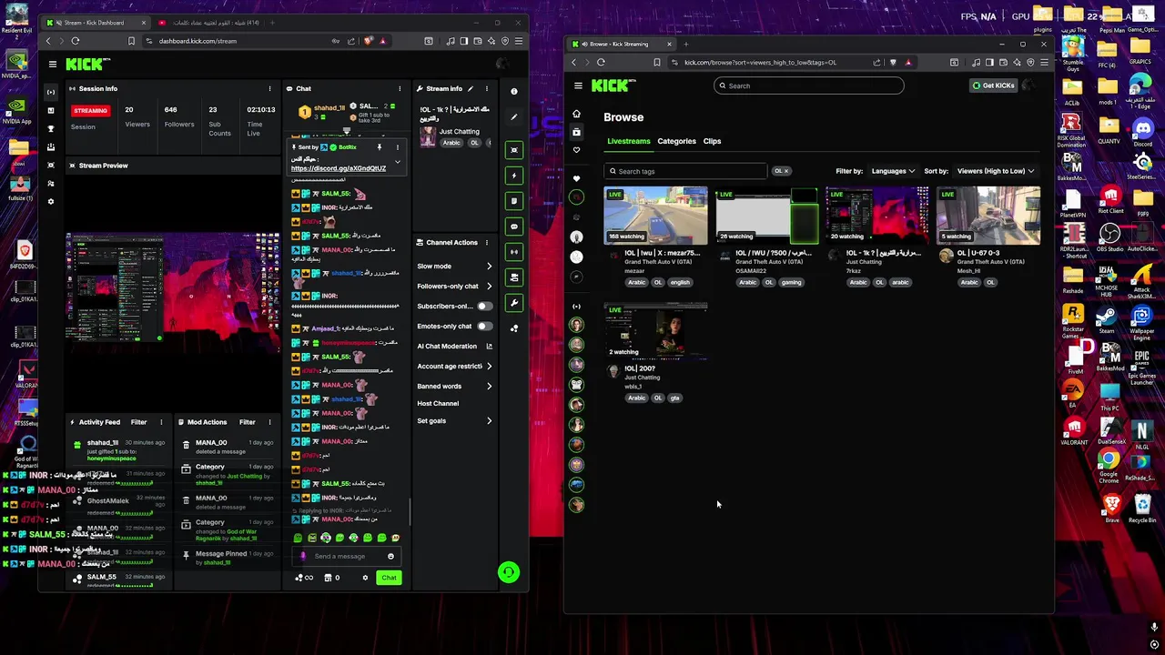Click the green headset support button
Image resolution: width=1165 pixels, height=655 pixels.
pyautogui.click(x=509, y=571)
